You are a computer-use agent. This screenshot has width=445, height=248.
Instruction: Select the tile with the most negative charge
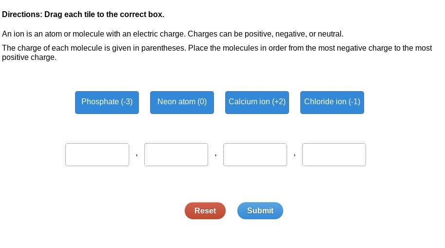[x=107, y=102]
